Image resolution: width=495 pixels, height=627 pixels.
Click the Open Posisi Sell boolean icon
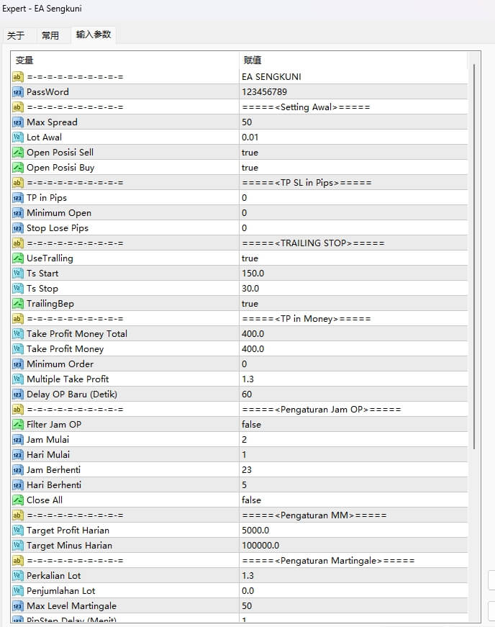18,153
